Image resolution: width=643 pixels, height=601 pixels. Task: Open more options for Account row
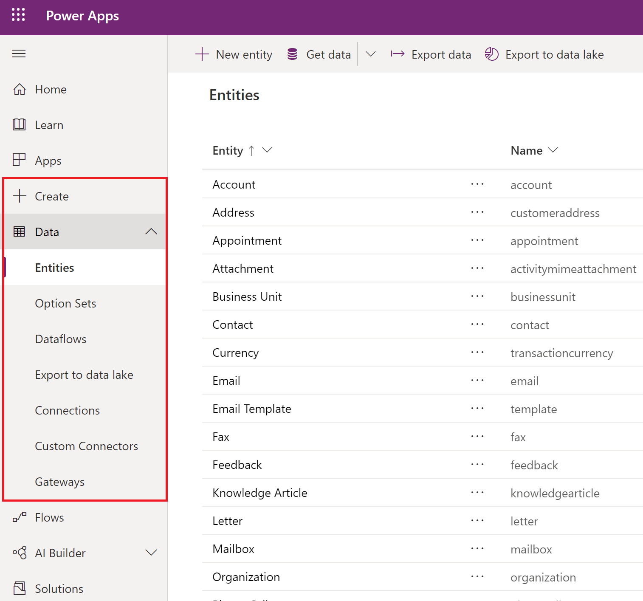tap(477, 184)
